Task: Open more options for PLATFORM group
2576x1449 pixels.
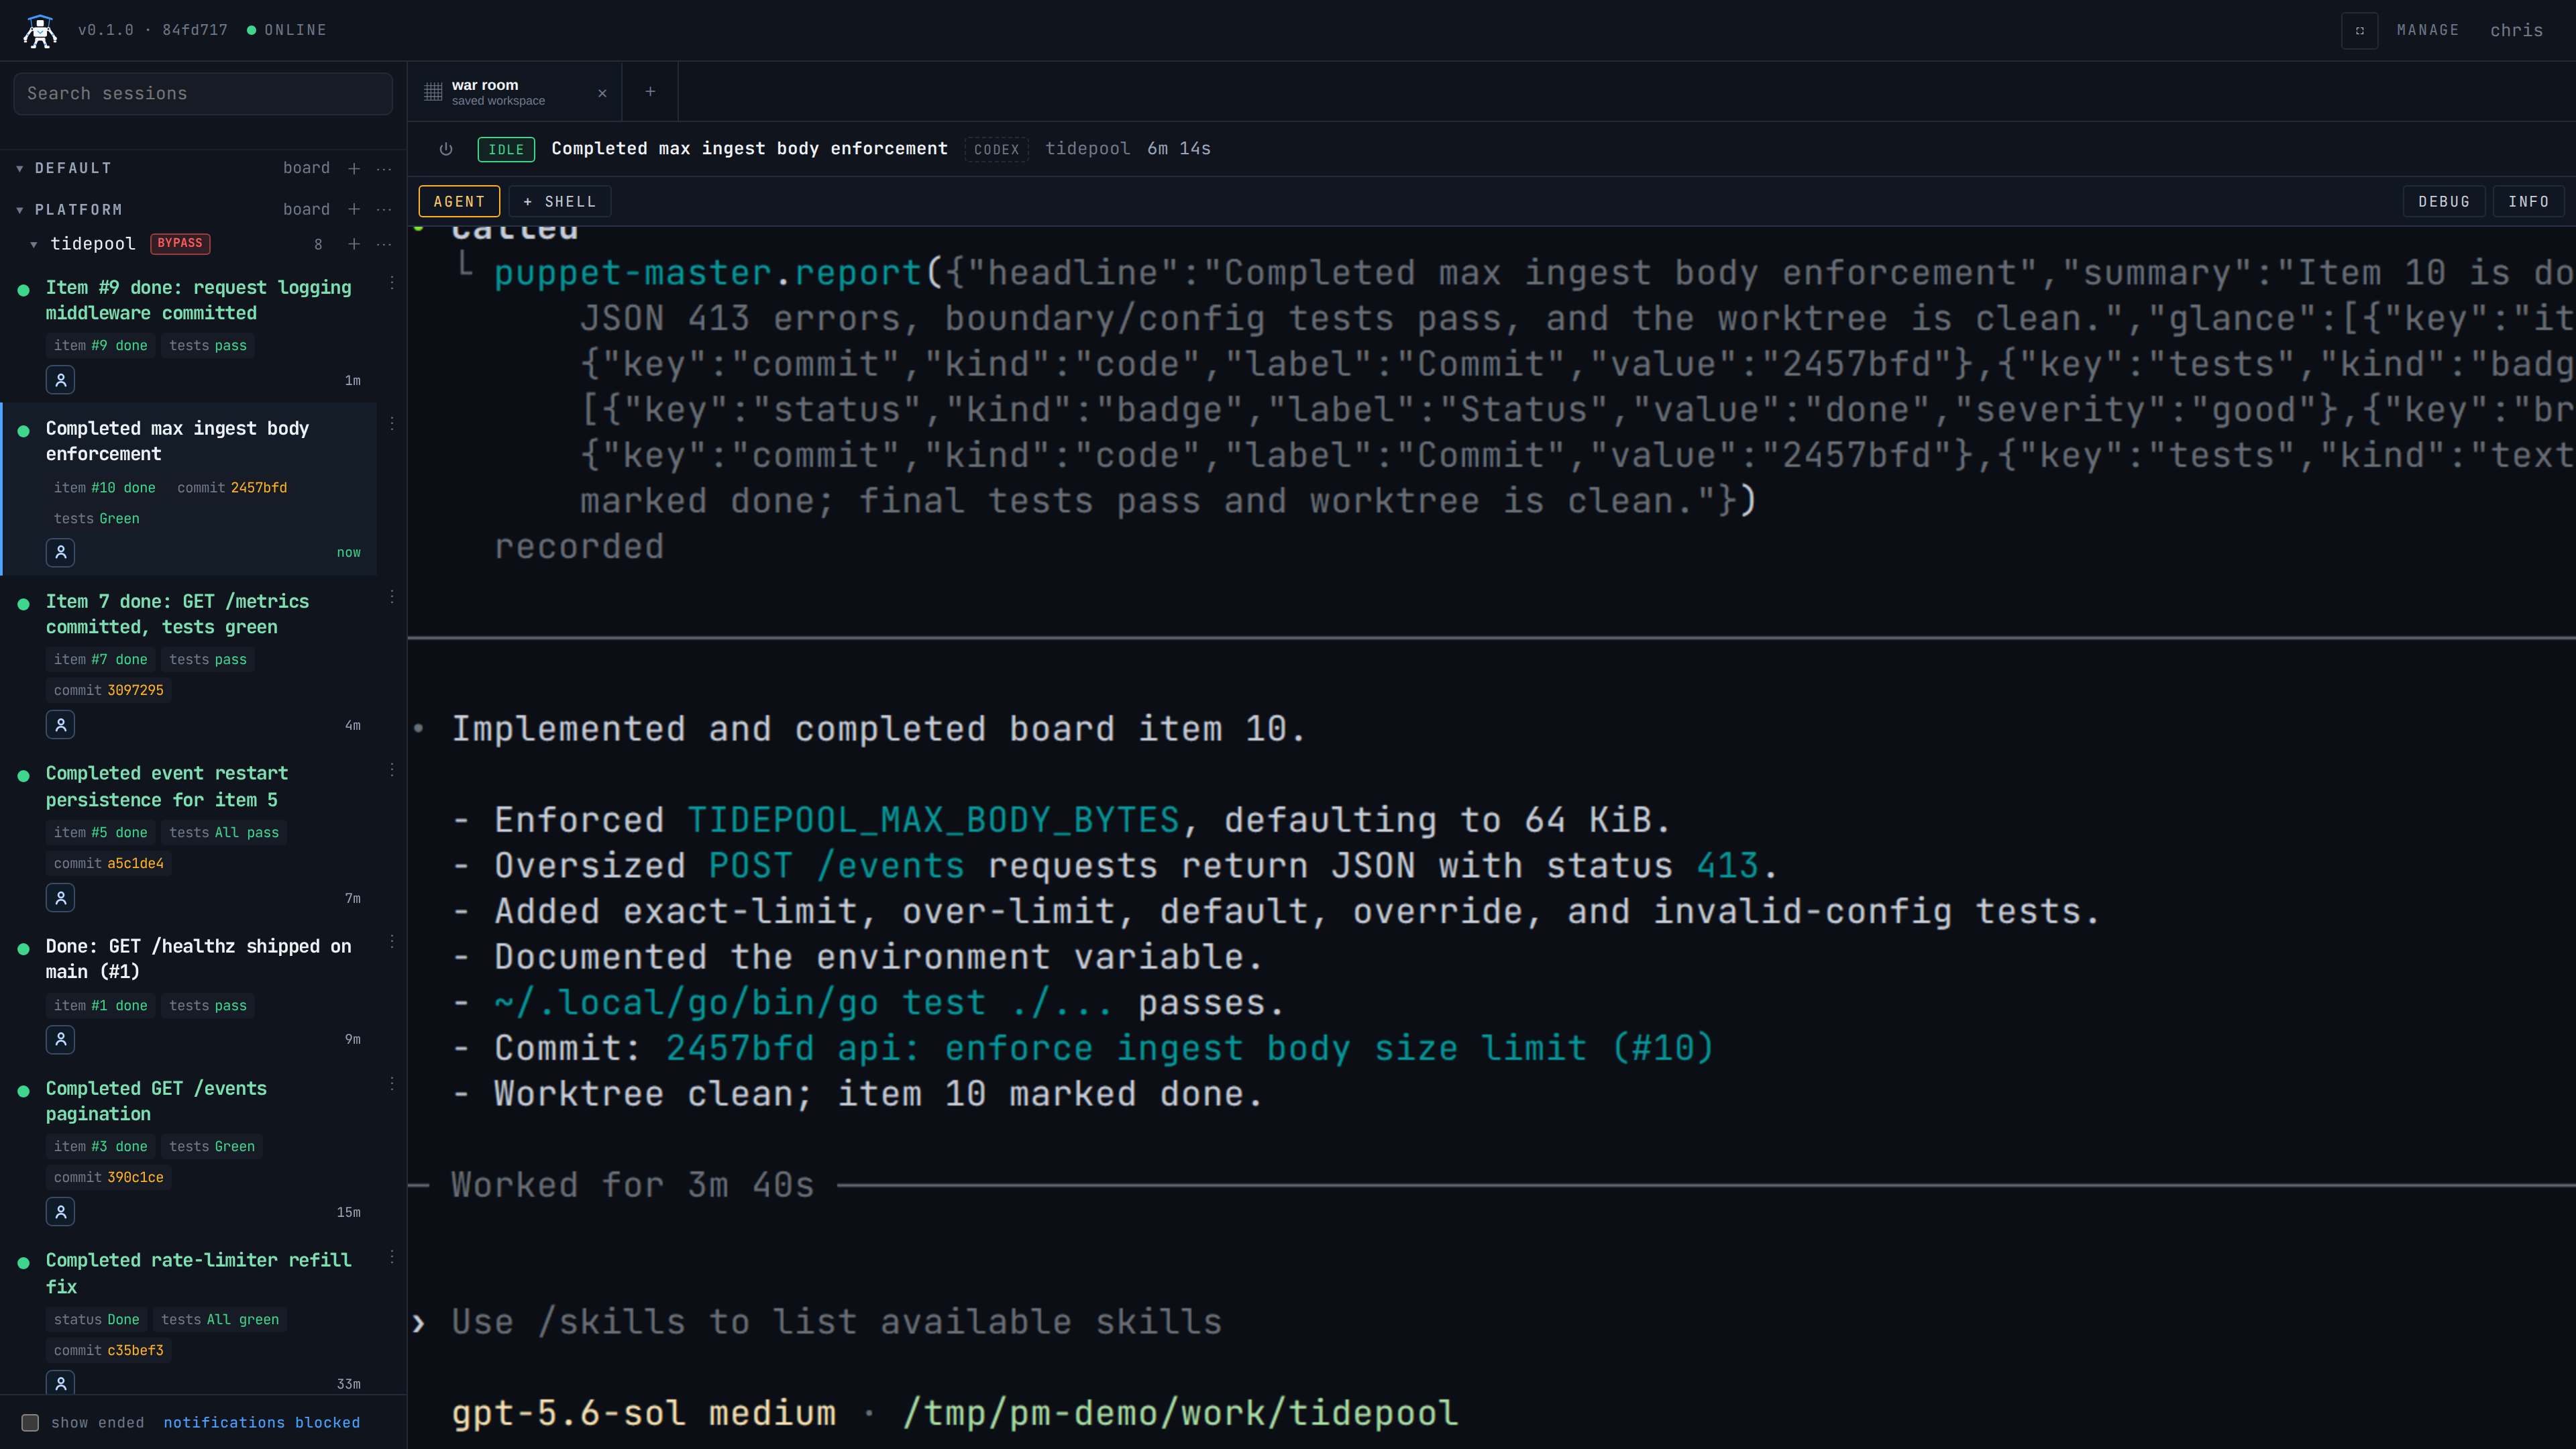Action: 384,209
